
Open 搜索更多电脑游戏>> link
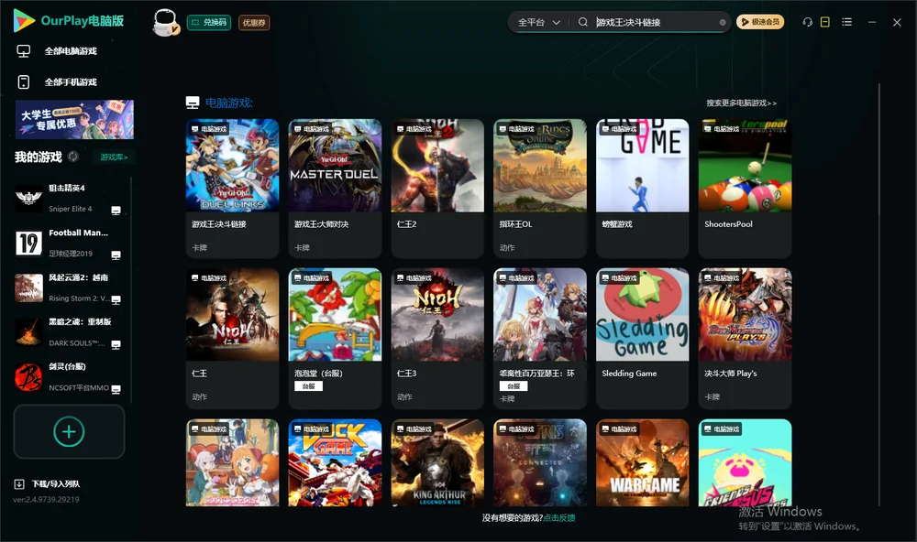point(741,103)
